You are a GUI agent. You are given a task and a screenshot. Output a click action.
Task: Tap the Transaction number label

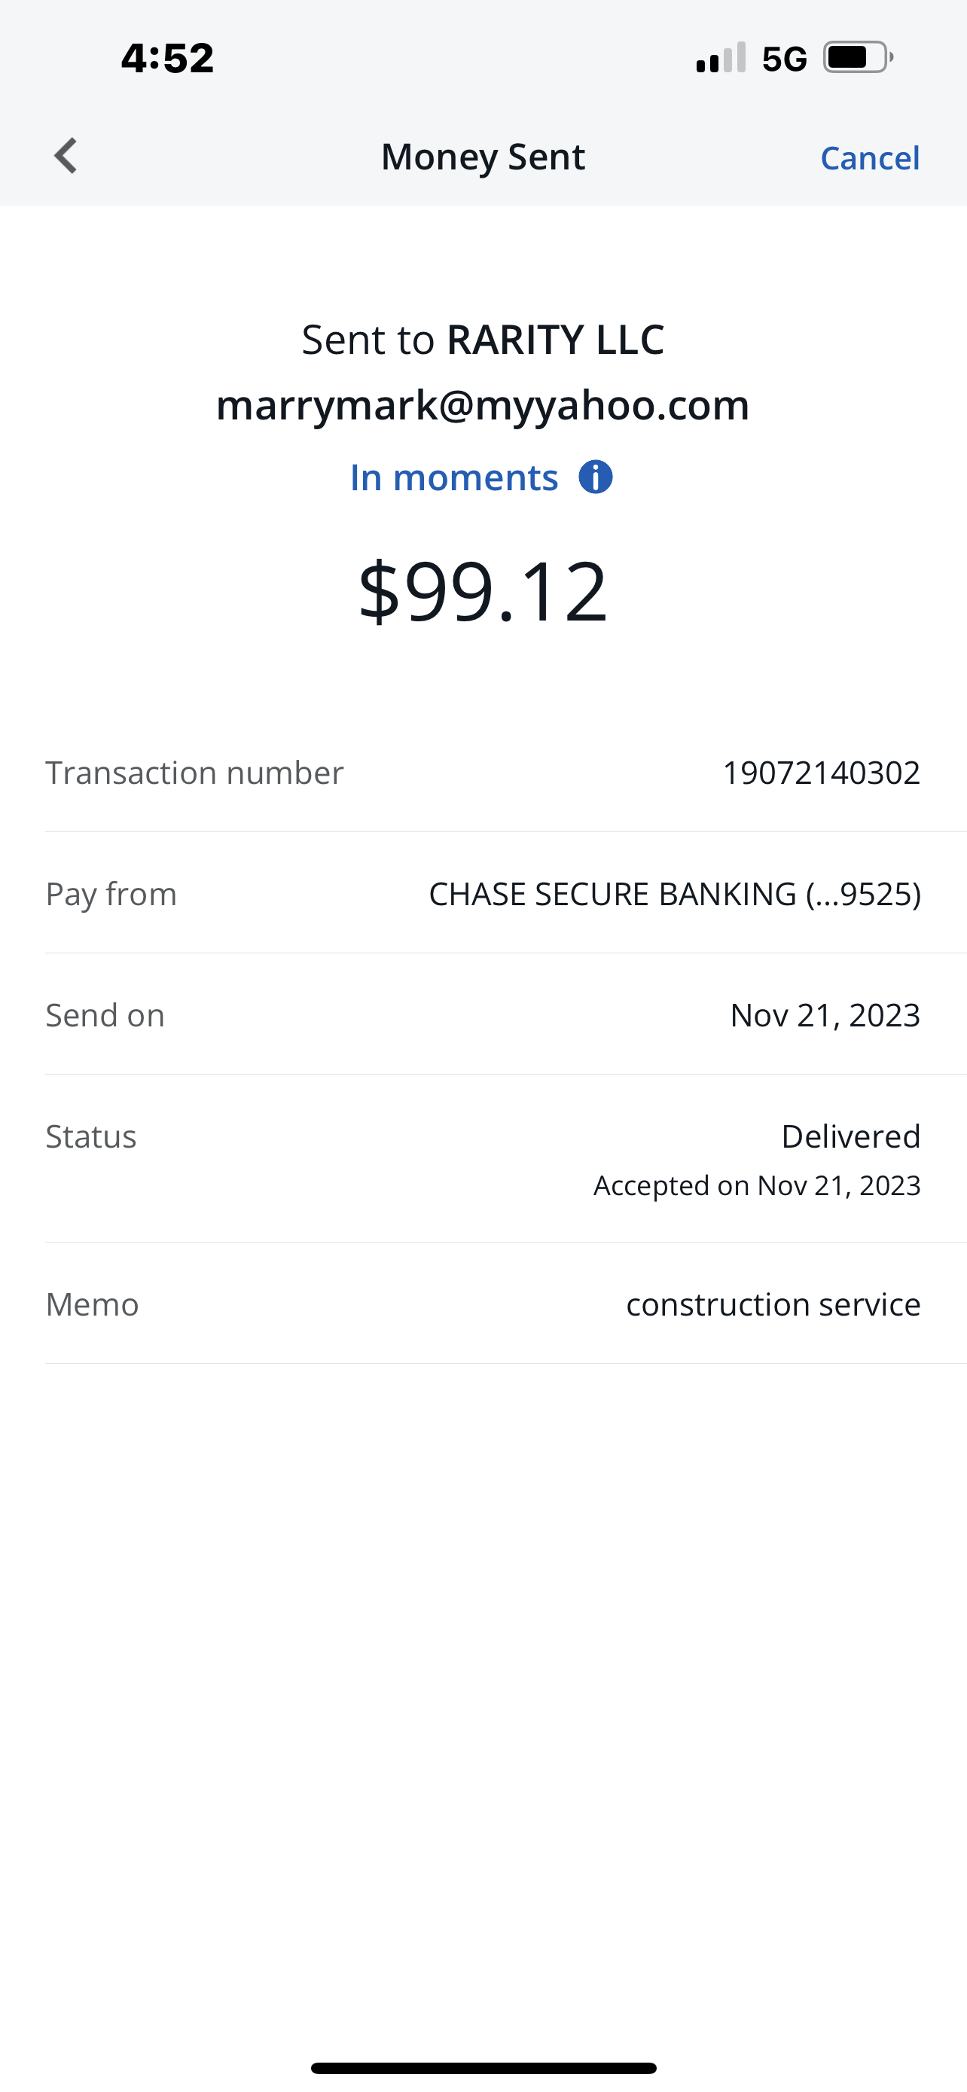coord(194,773)
